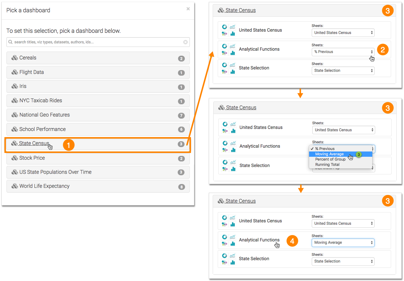Click the dashboard icon next to Iris
404x281 pixels.
tap(14, 86)
